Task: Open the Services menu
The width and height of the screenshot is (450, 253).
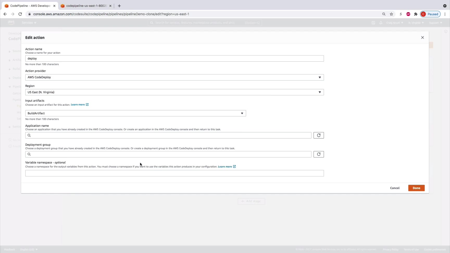Action: (29, 23)
